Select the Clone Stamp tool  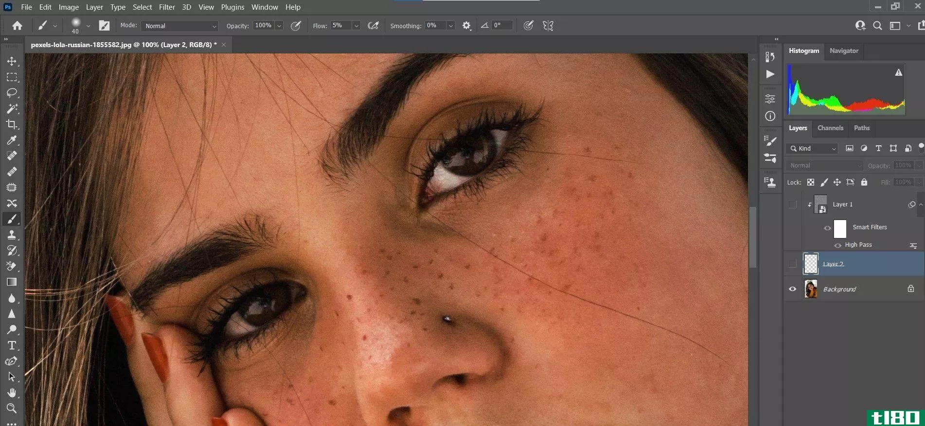click(x=12, y=235)
